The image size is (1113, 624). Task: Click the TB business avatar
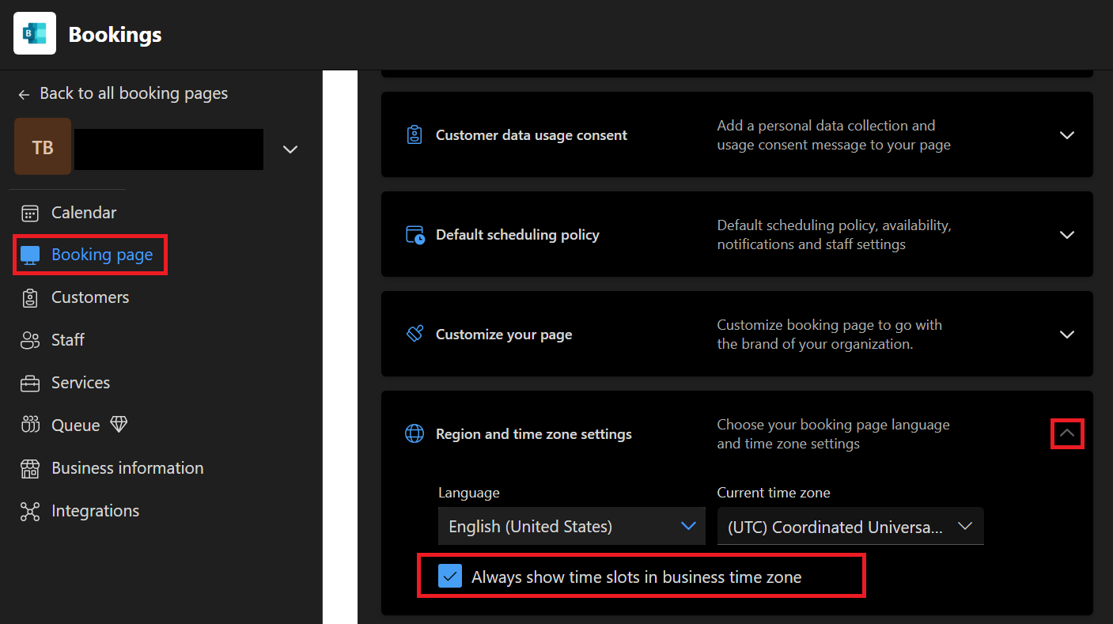[43, 147]
